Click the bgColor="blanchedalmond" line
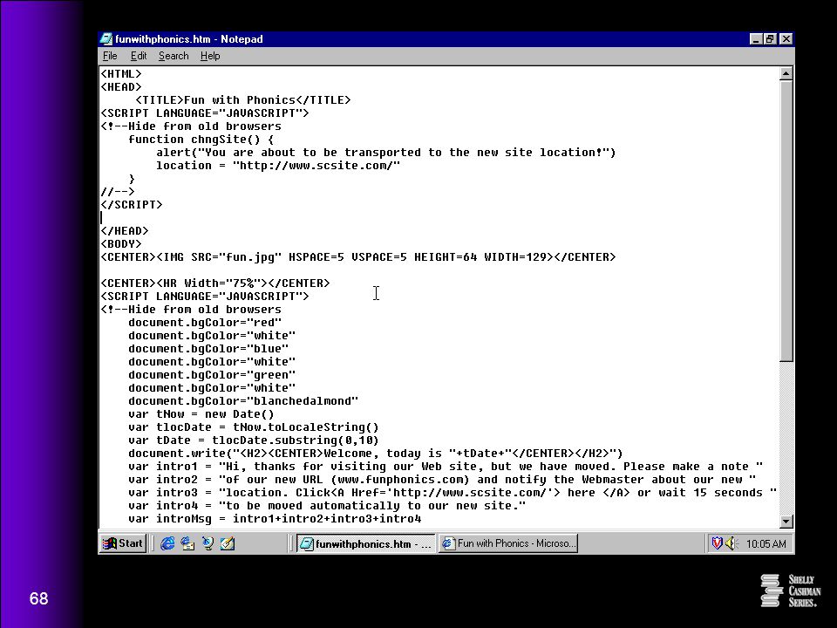 pos(243,401)
